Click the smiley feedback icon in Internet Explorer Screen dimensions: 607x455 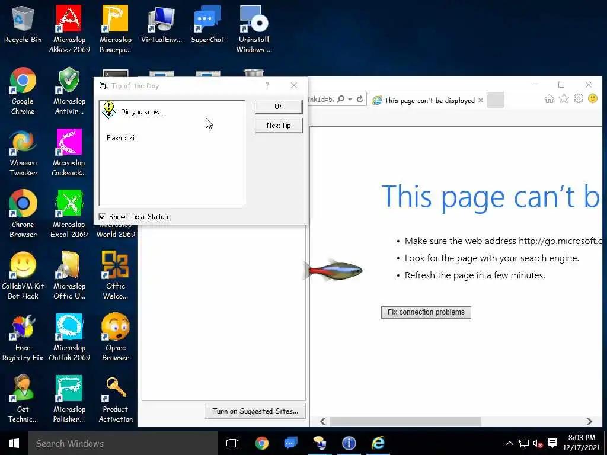point(593,99)
